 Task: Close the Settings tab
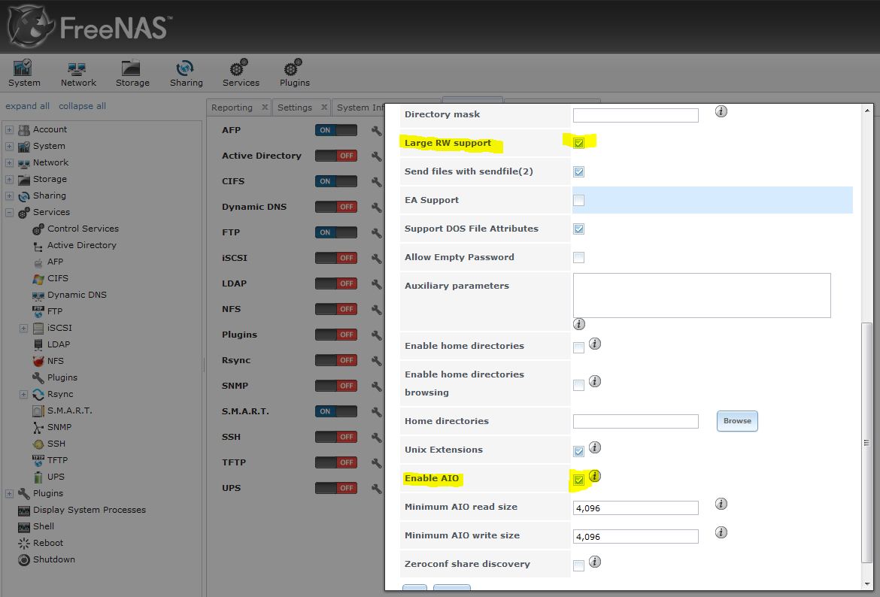pos(324,108)
